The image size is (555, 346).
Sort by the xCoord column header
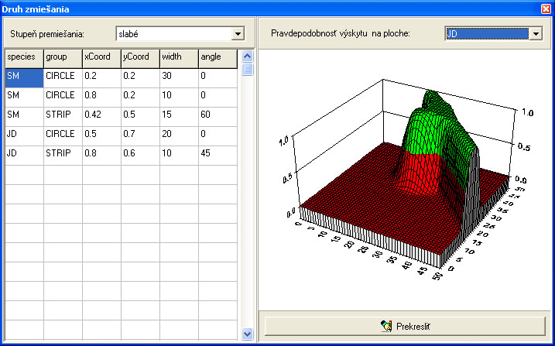point(101,57)
